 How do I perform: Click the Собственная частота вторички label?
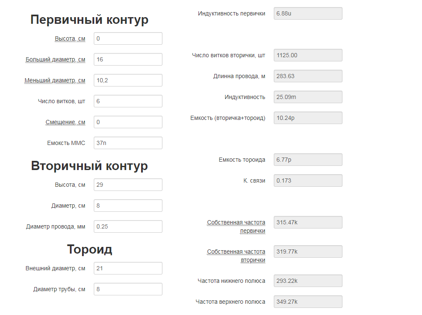coord(236,256)
